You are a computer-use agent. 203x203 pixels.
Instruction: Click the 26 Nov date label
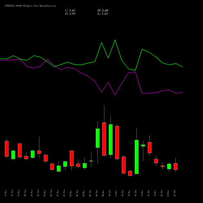pos(51,193)
